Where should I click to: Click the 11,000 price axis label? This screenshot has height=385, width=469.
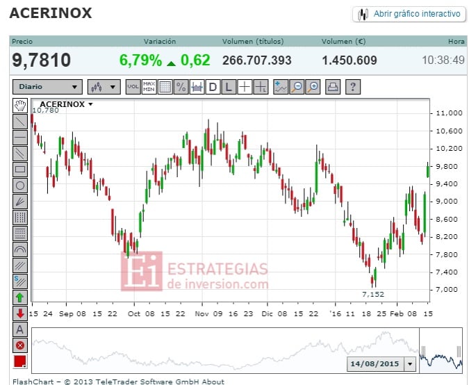pyautogui.click(x=450, y=113)
